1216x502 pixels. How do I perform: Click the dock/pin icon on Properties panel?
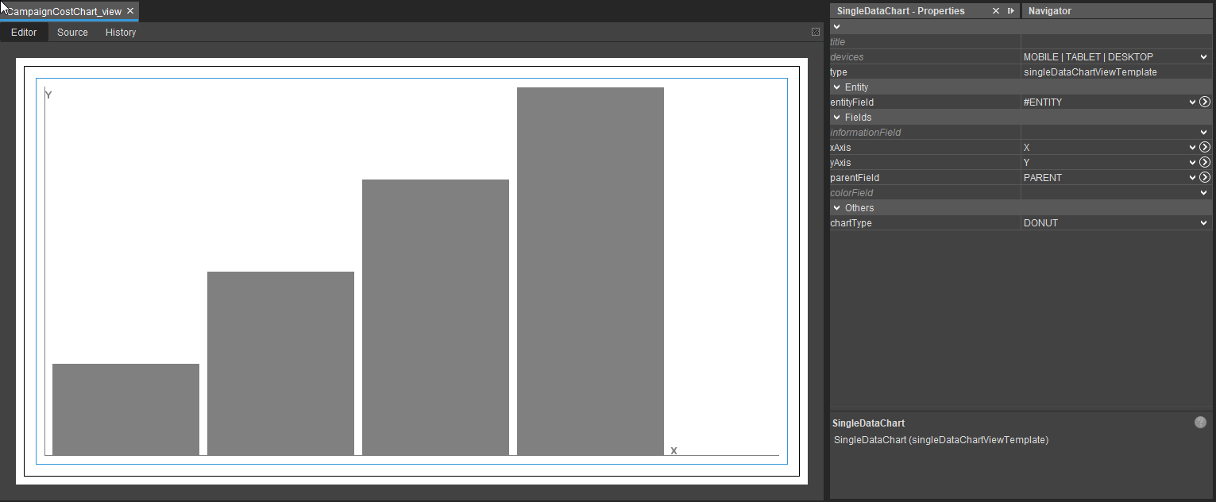tap(1010, 11)
